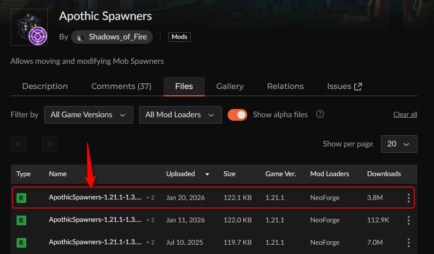Open Shadows_of_Fire author profile
The height and width of the screenshot is (254, 434).
coord(112,37)
